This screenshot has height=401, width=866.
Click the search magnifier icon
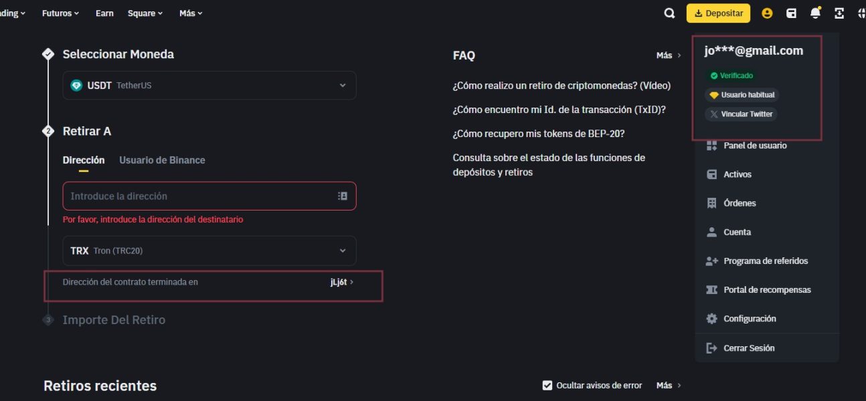669,13
